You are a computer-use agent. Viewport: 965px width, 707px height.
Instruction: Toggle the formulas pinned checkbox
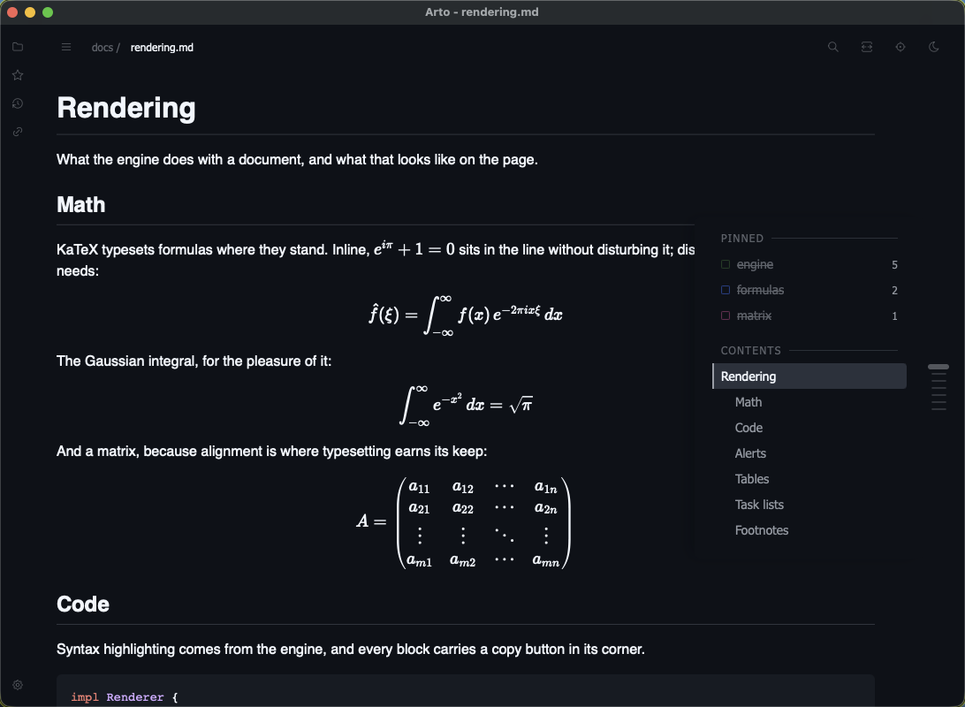click(726, 290)
